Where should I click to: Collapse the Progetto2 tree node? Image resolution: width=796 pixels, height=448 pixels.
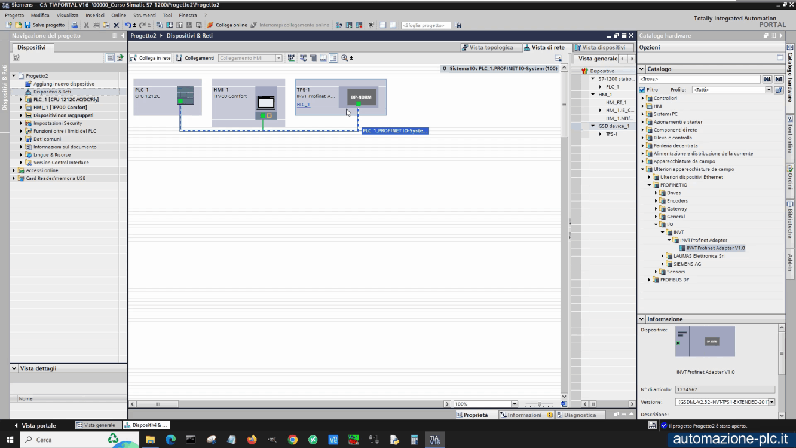point(14,76)
